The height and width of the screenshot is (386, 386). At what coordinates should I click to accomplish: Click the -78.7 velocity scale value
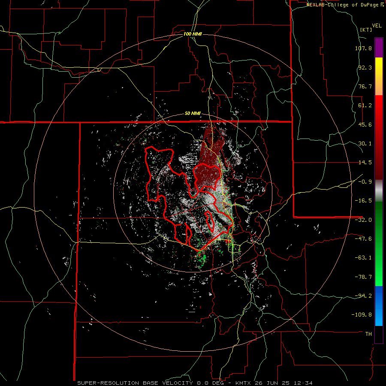363,277
